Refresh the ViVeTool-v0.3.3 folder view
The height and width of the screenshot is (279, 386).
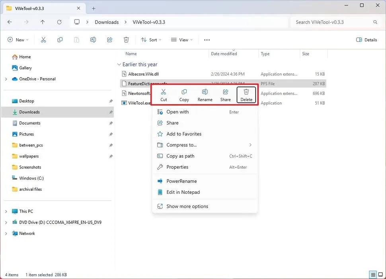point(59,22)
